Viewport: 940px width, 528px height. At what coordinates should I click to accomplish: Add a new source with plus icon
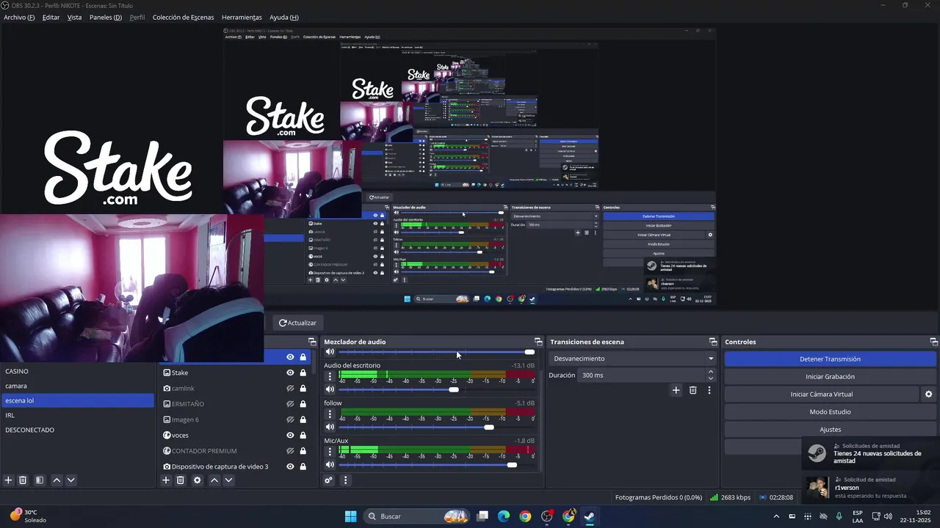166,480
